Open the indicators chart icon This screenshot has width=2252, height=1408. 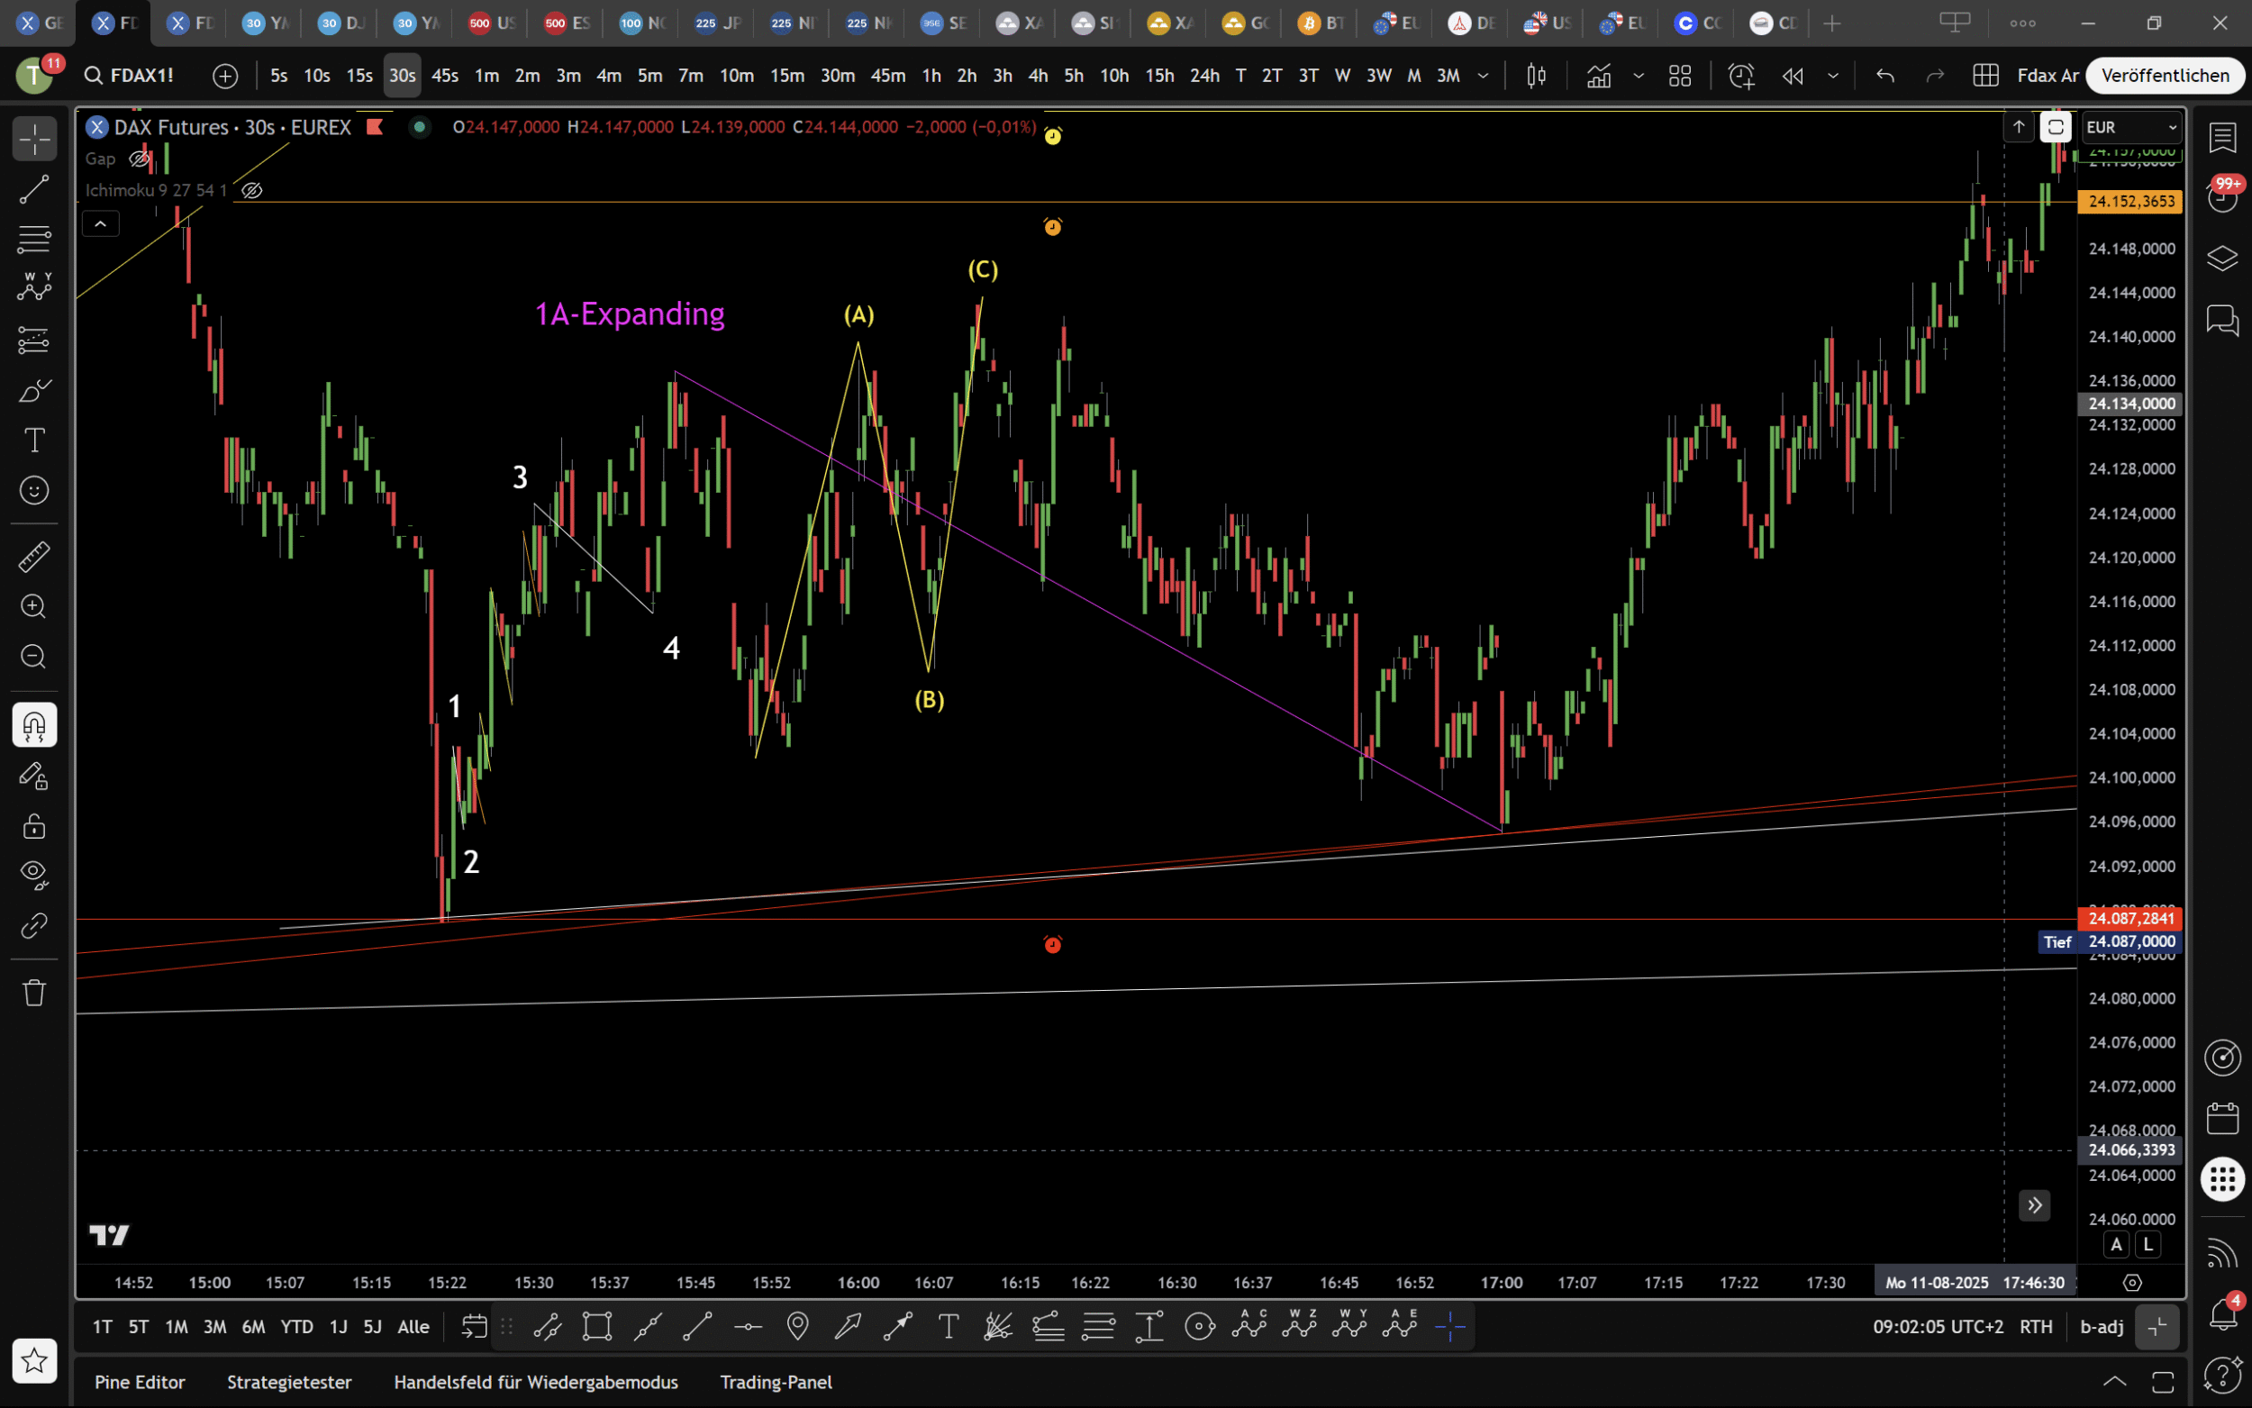pyautogui.click(x=1598, y=76)
